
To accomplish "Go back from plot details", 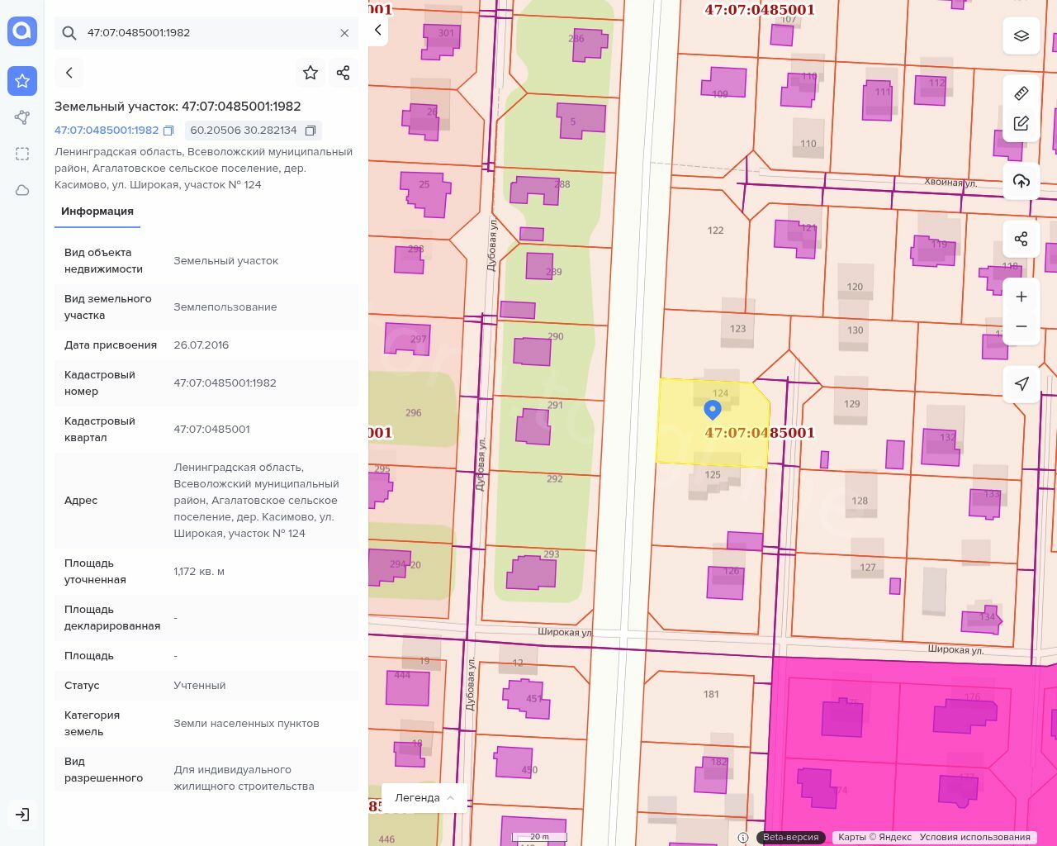I will (69, 73).
